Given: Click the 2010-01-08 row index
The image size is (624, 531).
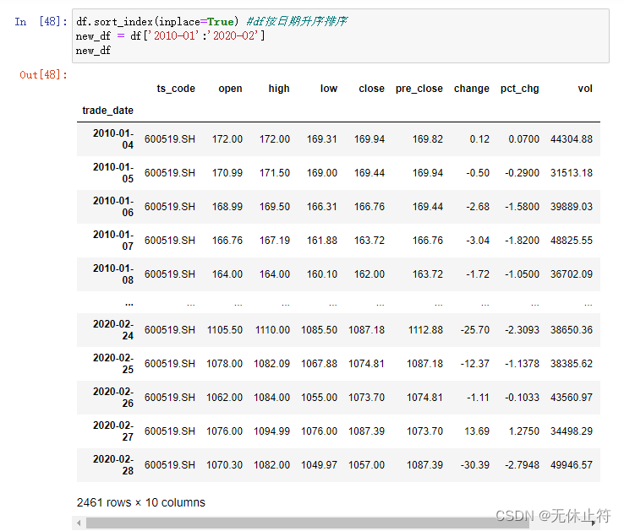Looking at the screenshot, I should pyautogui.click(x=113, y=274).
